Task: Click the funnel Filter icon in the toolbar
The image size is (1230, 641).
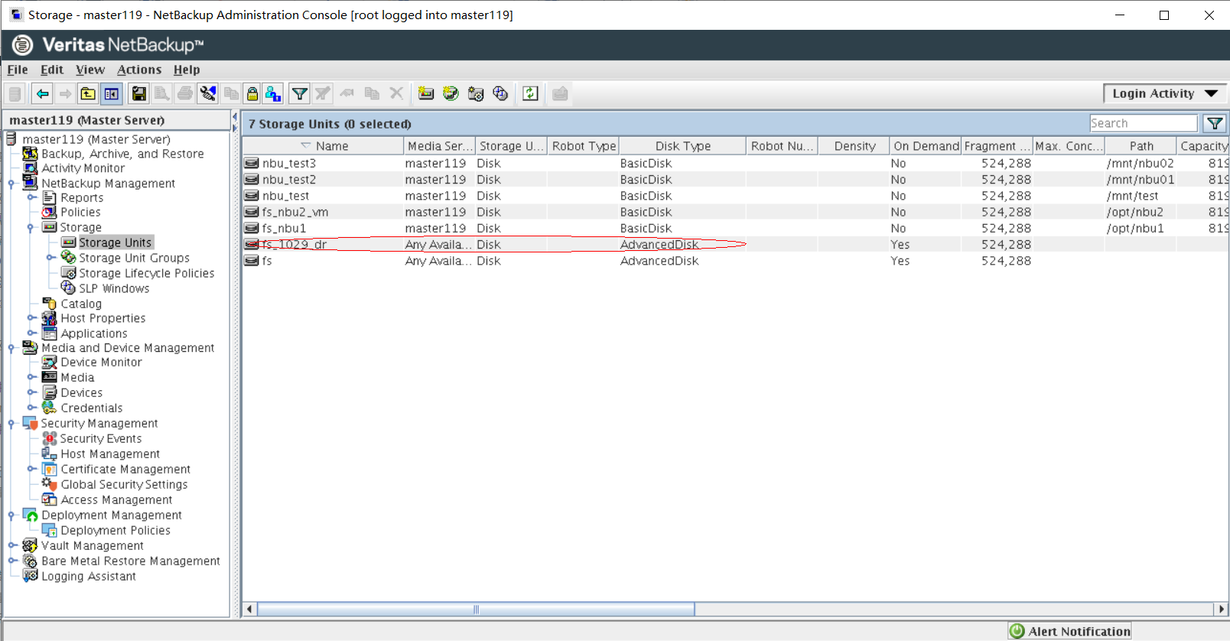Action: point(299,94)
